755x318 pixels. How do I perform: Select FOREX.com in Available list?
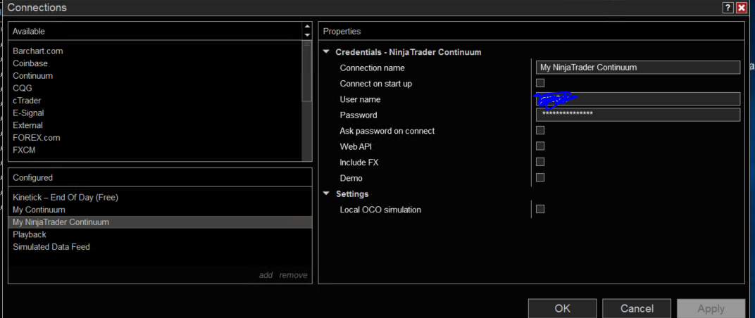tap(37, 138)
